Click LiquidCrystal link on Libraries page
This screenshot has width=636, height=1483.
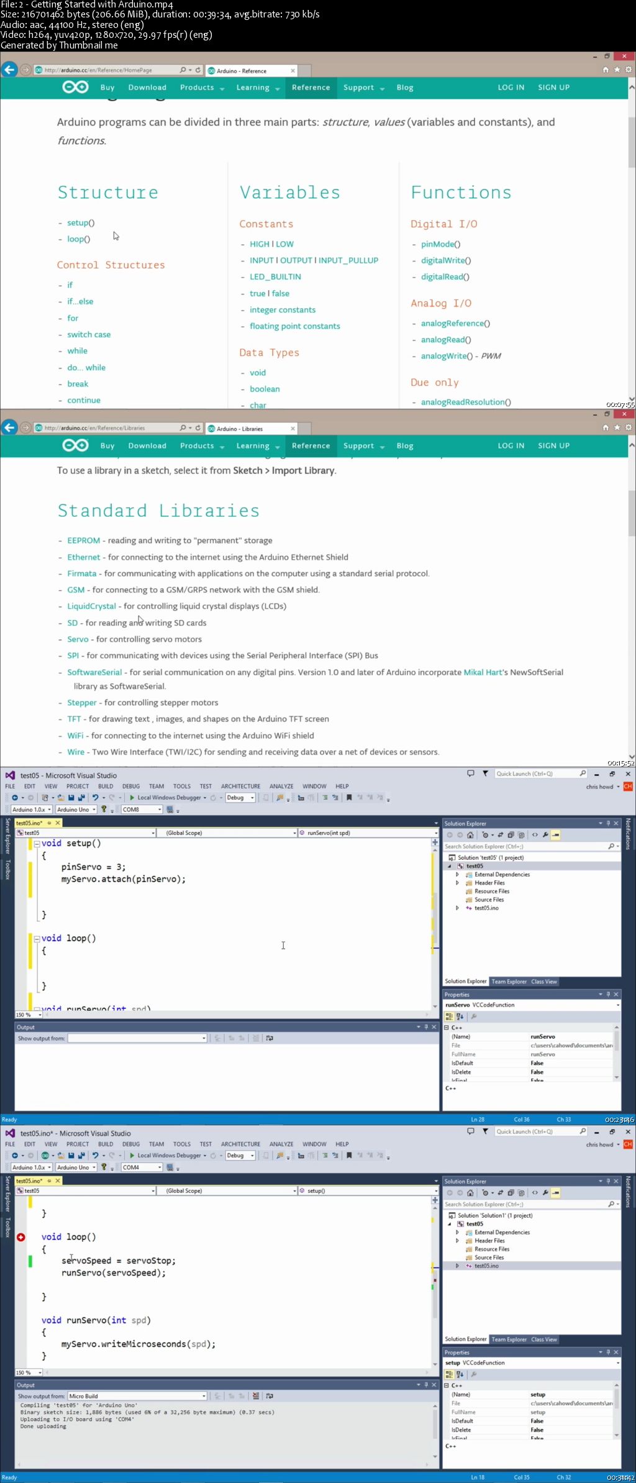coord(91,606)
